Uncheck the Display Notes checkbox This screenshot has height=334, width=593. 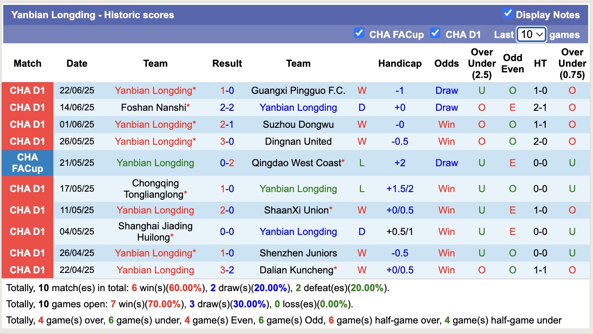(507, 13)
